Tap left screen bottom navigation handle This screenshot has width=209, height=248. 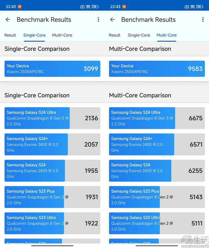point(52,245)
